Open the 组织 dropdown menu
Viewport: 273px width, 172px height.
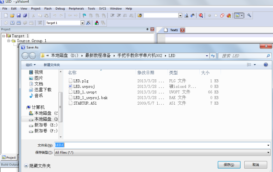coord(31,65)
